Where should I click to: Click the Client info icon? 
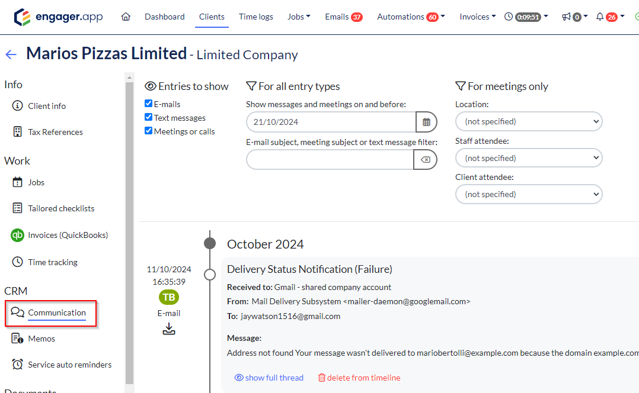[18, 106]
